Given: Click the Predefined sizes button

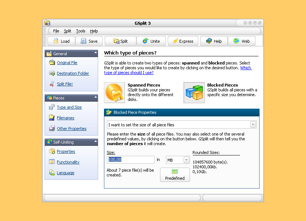Looking at the screenshot, I should (x=175, y=175).
